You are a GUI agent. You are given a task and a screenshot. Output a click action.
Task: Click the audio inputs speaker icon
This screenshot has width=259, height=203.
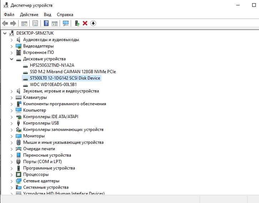(x=18, y=40)
